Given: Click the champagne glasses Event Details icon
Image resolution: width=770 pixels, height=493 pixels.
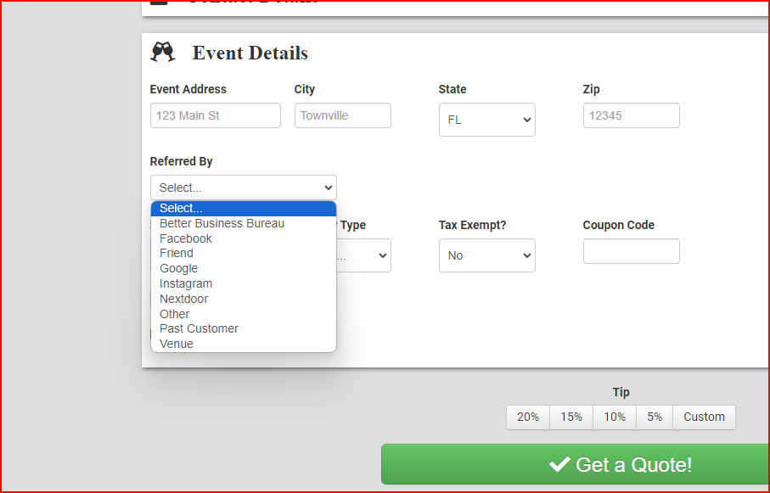Looking at the screenshot, I should (x=162, y=52).
